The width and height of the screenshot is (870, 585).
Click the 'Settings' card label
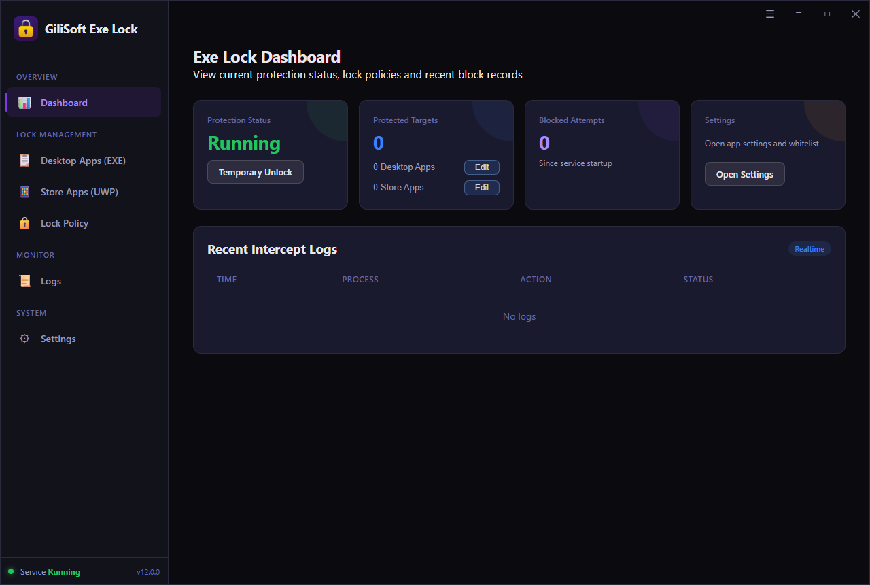(720, 120)
